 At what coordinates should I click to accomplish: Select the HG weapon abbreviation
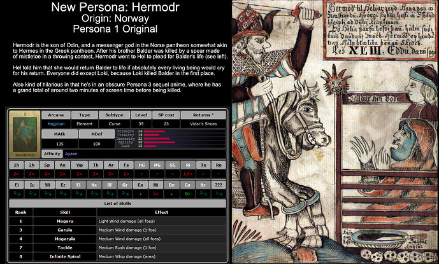[141, 165]
